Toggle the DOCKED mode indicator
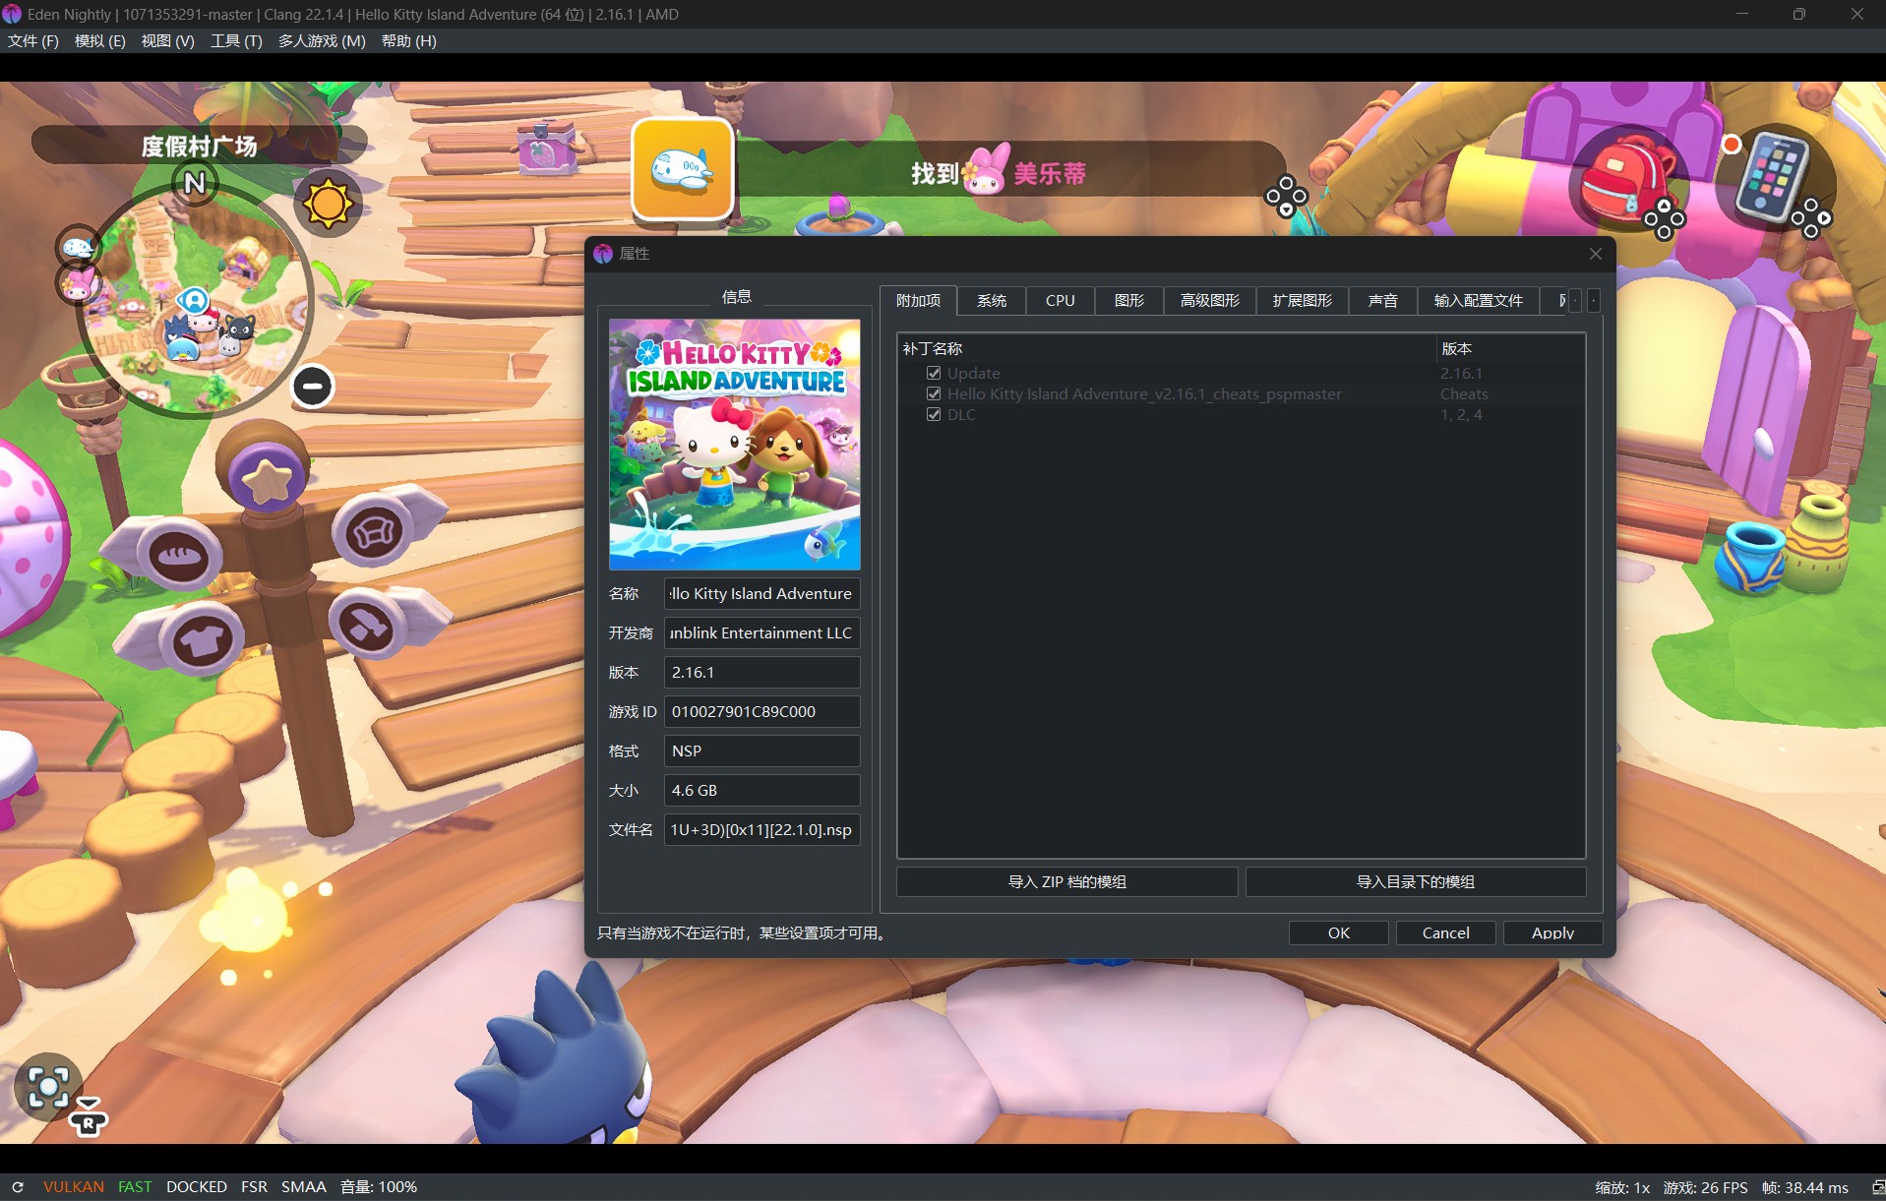This screenshot has height=1201, width=1886. click(x=197, y=1187)
